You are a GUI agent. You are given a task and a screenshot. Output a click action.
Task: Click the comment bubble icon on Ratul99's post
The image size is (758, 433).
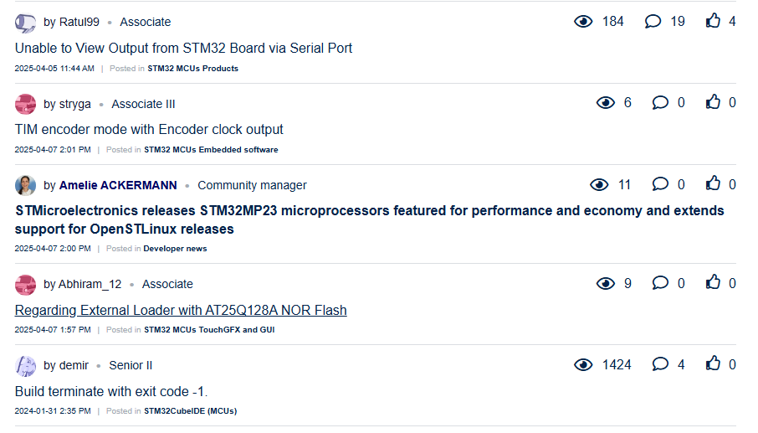[x=653, y=22]
